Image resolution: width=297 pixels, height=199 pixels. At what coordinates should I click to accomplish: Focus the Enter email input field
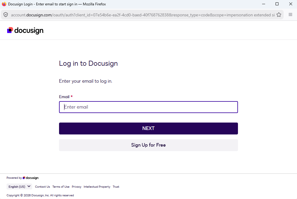(148, 107)
